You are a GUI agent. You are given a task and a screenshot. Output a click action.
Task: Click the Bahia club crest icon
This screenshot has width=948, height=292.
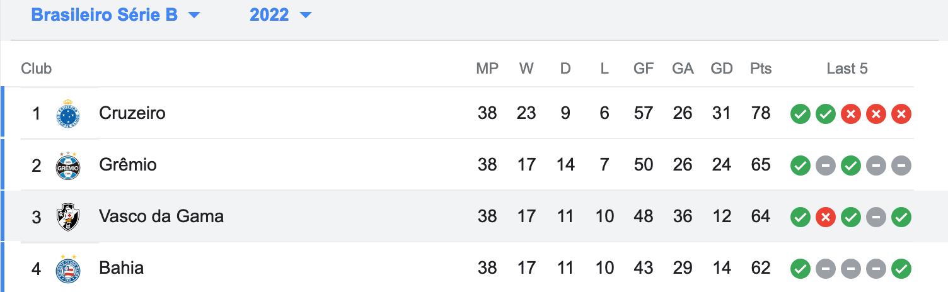point(68,269)
